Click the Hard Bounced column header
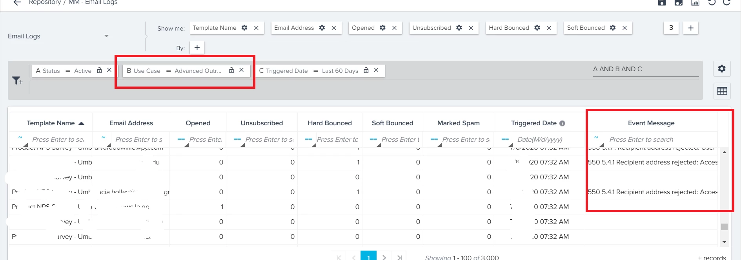The image size is (741, 260). pyautogui.click(x=330, y=123)
